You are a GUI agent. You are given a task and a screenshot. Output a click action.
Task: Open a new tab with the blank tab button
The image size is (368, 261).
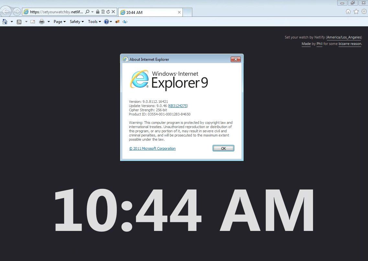tap(187, 12)
